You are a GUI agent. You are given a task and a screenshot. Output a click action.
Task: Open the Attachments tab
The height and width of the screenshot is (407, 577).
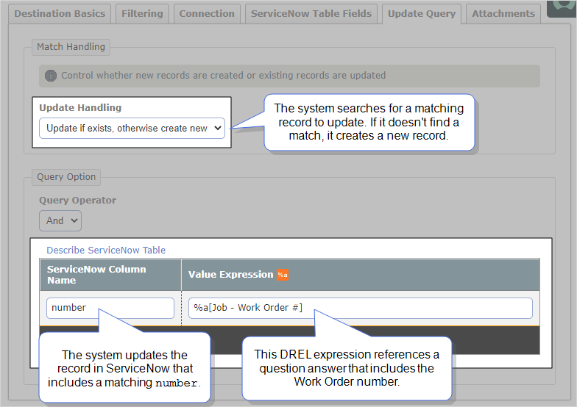503,13
